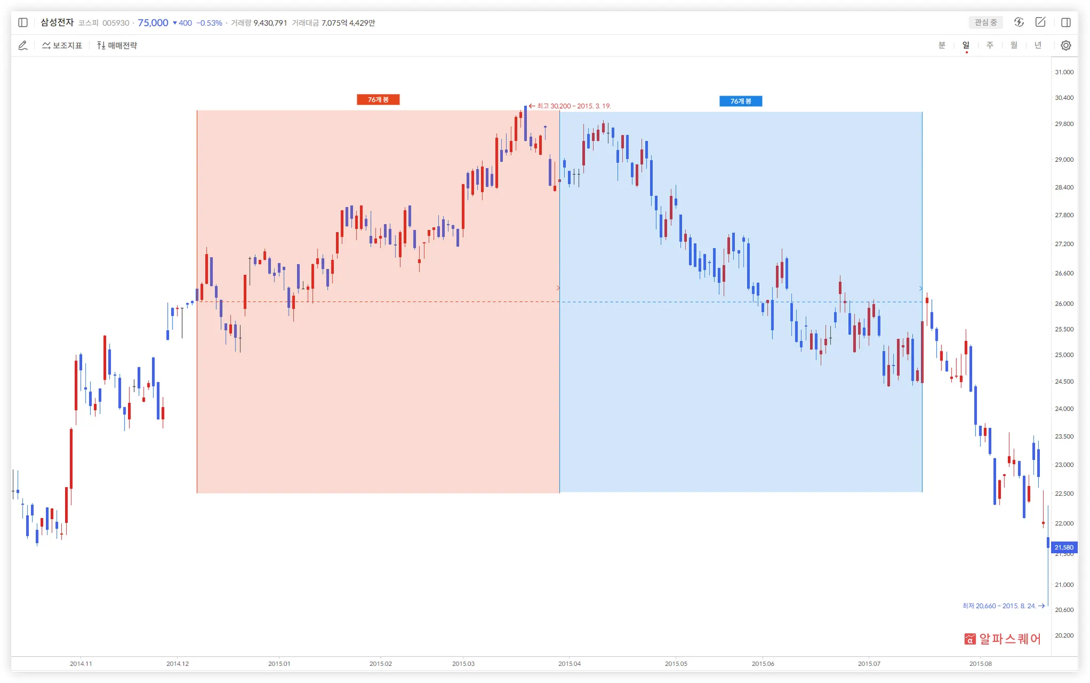1090x683 pixels.
Task: Open 매매전략 trading strategy menu
Action: pos(117,45)
